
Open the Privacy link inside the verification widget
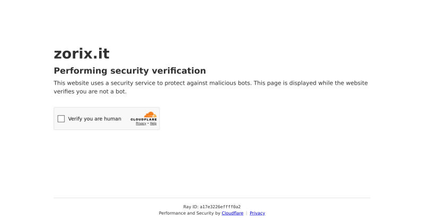coord(141,124)
